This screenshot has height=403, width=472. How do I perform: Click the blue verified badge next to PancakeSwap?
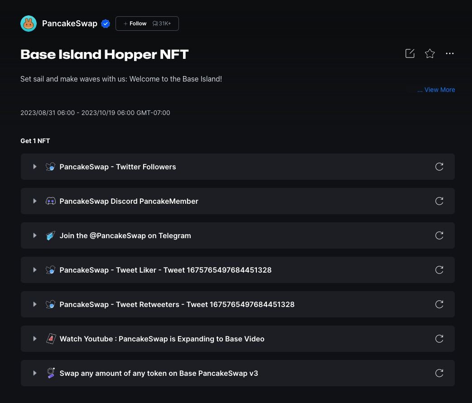pos(106,24)
